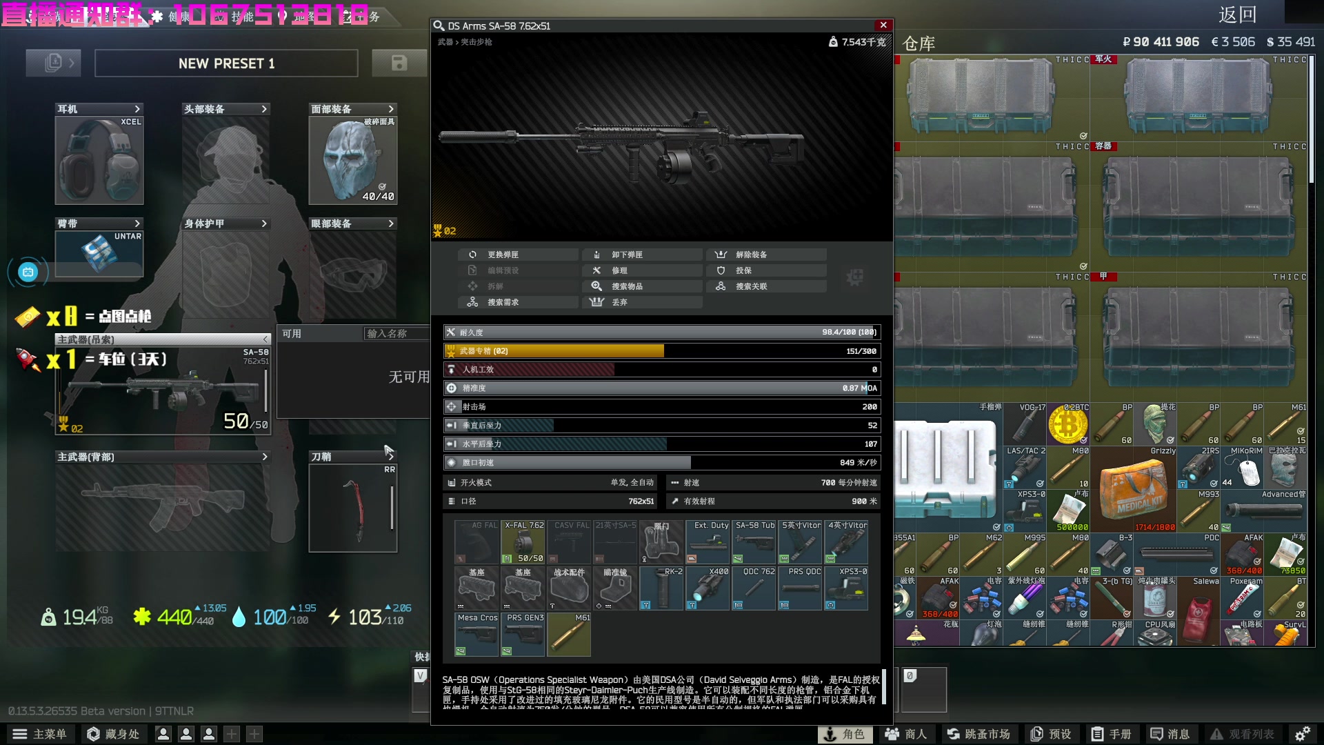Image resolution: width=1324 pixels, height=745 pixels.
Task: Click the gear icon in weapon inspection window
Action: [x=855, y=277]
